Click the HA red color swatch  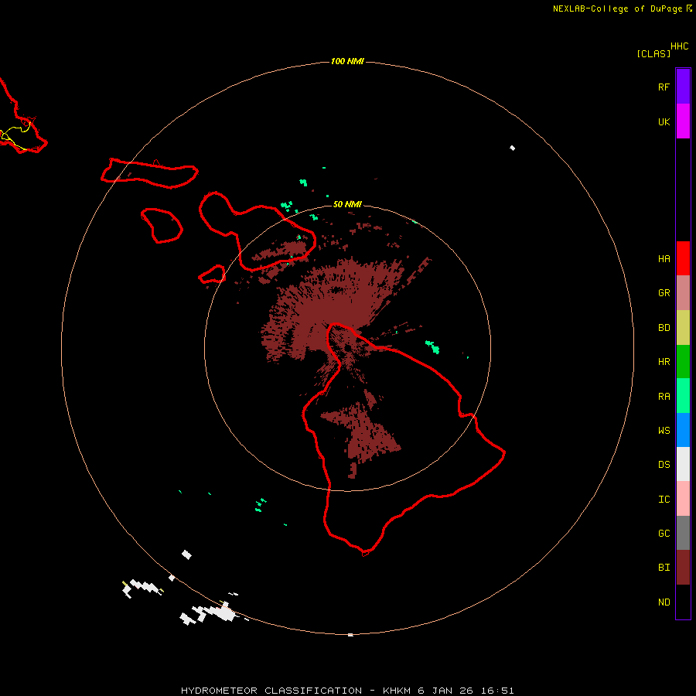pyautogui.click(x=683, y=258)
